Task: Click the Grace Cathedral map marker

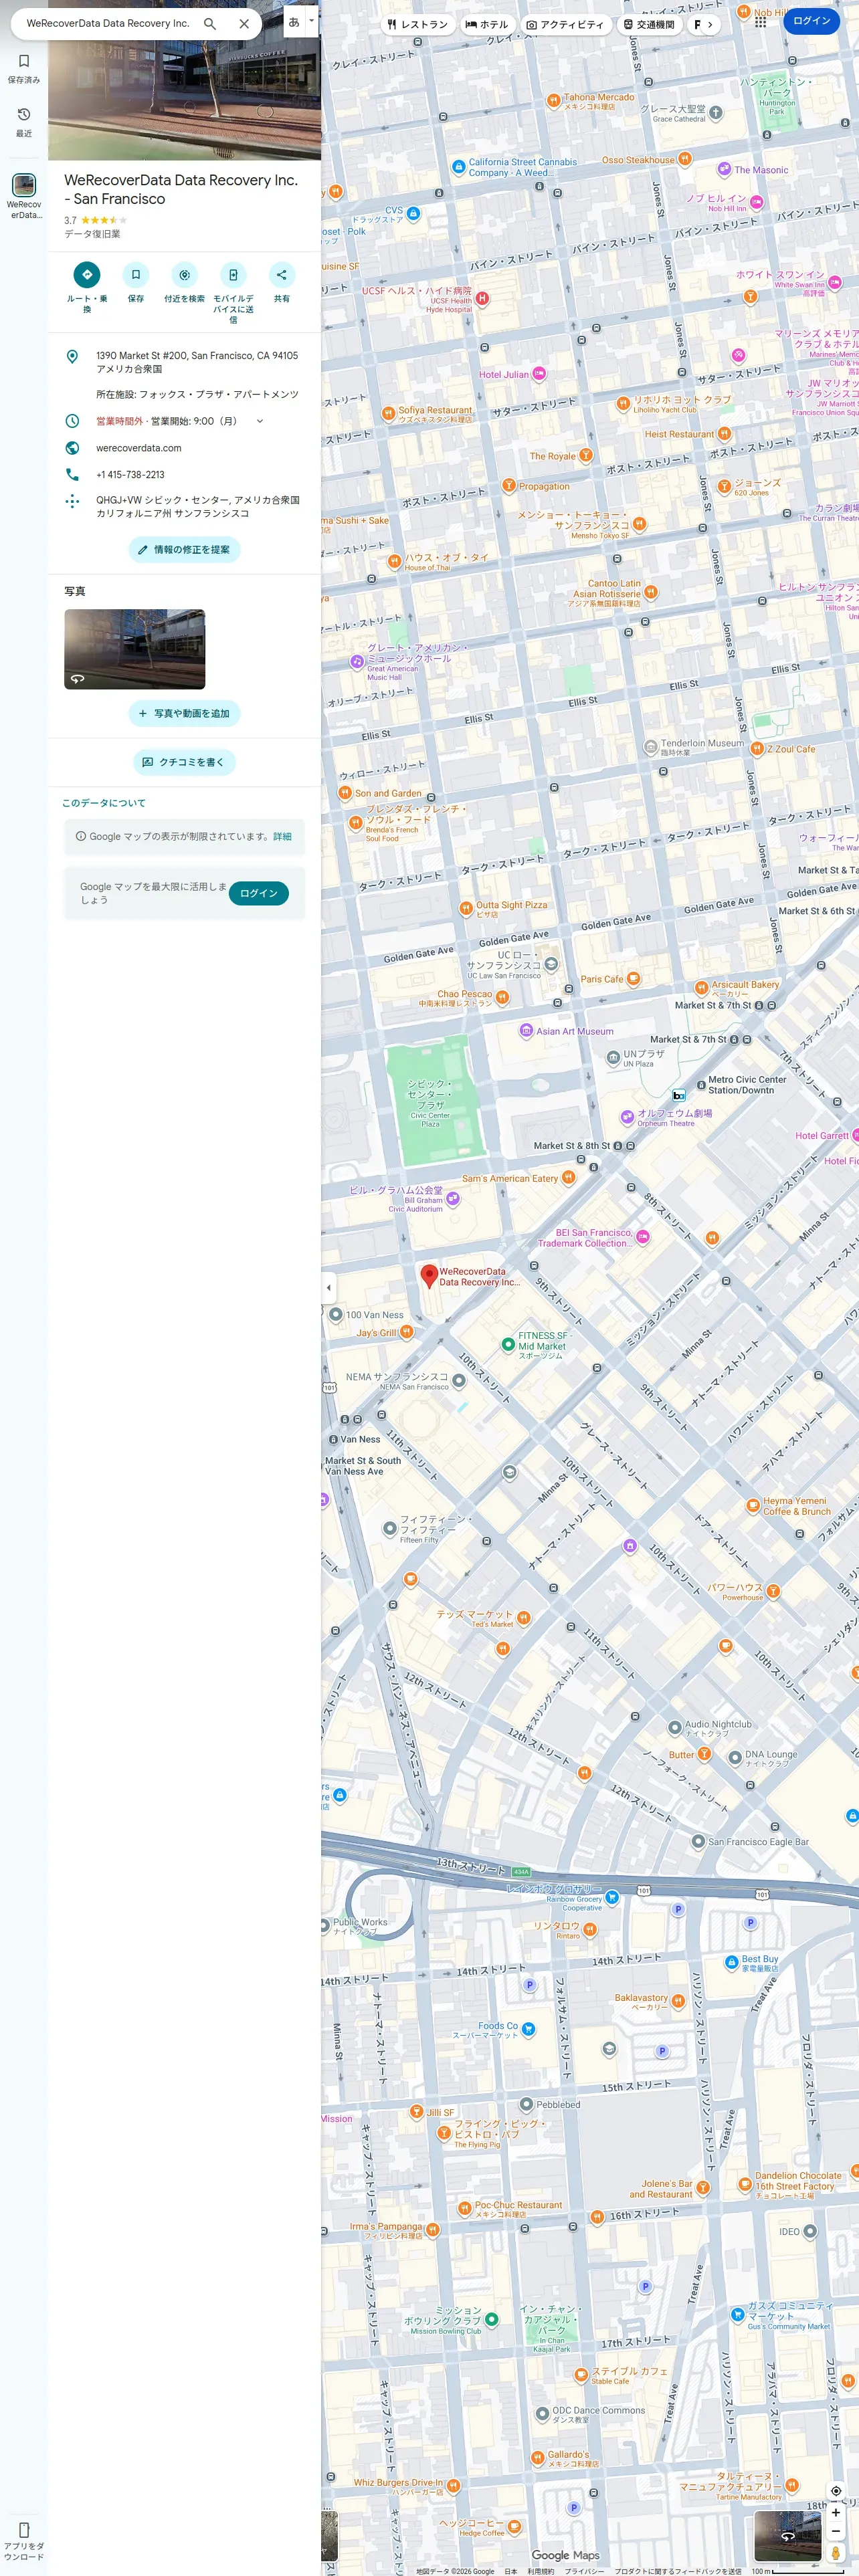Action: 716,113
